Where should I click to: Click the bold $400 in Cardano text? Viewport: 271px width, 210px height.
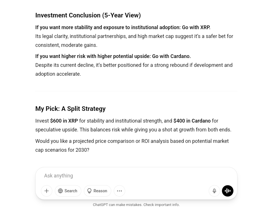click(192, 121)
